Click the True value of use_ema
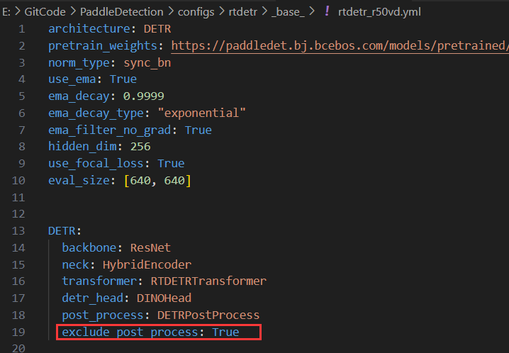The image size is (509, 353). coord(123,79)
